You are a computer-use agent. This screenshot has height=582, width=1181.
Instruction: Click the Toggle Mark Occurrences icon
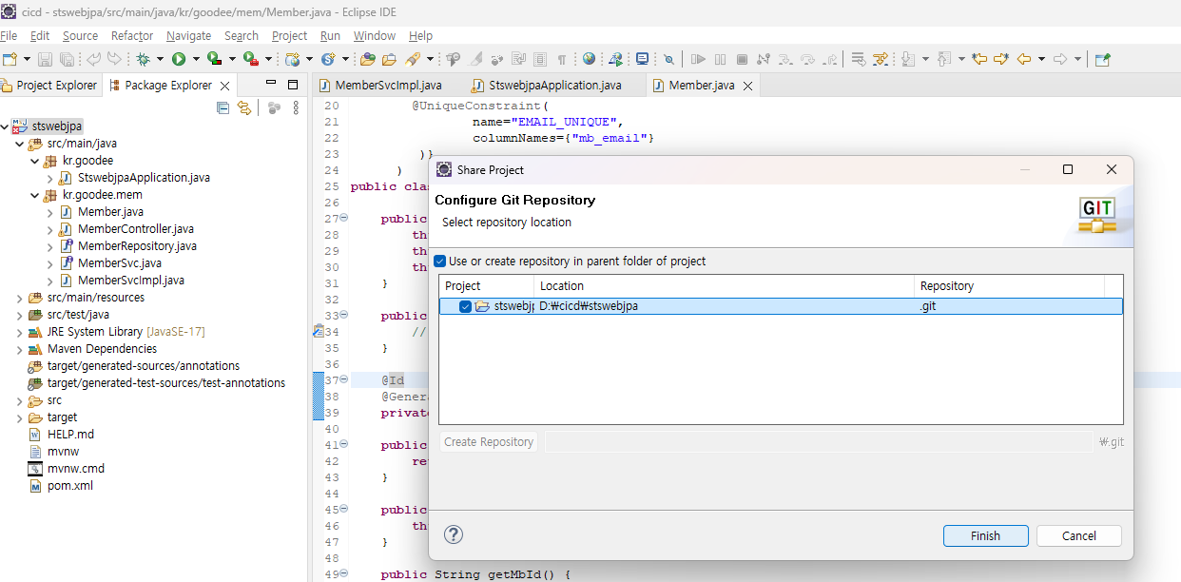(x=476, y=59)
